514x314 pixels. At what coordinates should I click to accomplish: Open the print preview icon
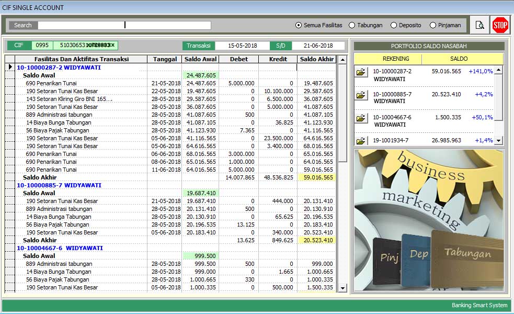point(479,25)
